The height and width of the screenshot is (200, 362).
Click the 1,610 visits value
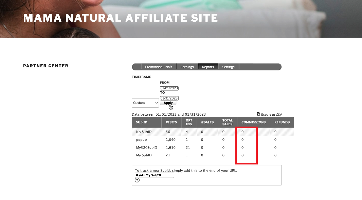170,148
